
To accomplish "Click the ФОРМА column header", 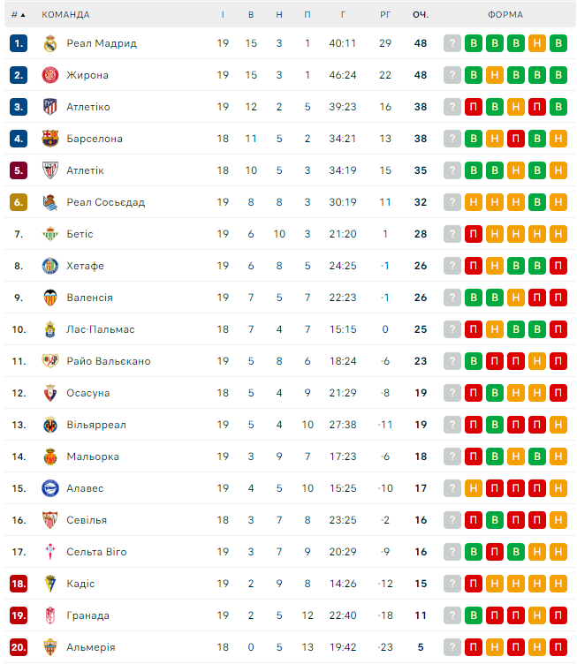I will tap(505, 15).
